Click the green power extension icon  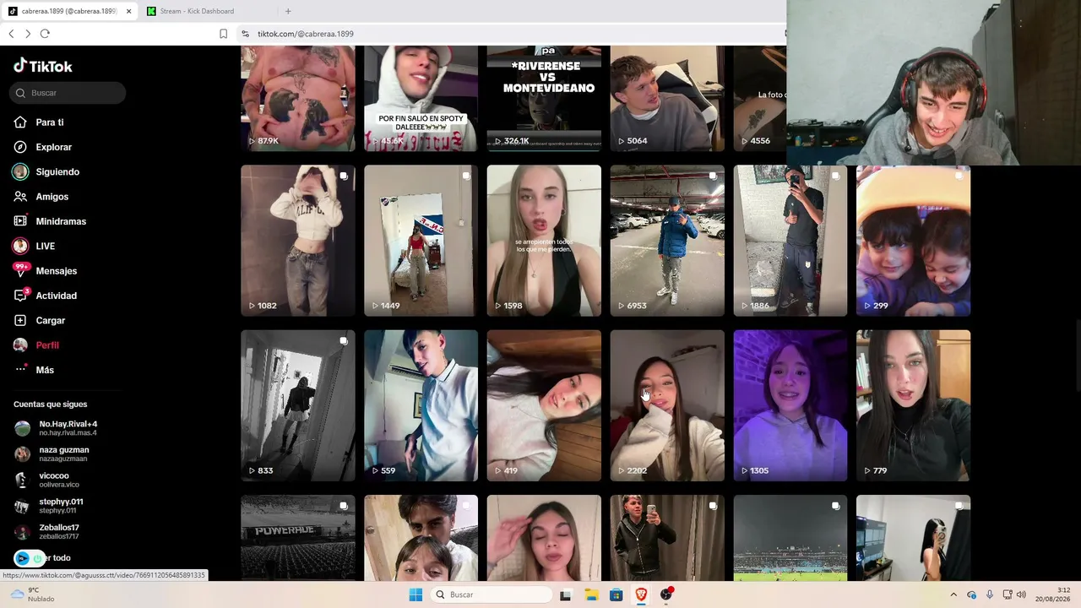pos(37,558)
